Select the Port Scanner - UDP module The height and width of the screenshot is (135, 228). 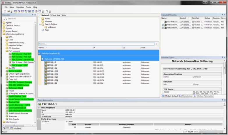pos(20,65)
